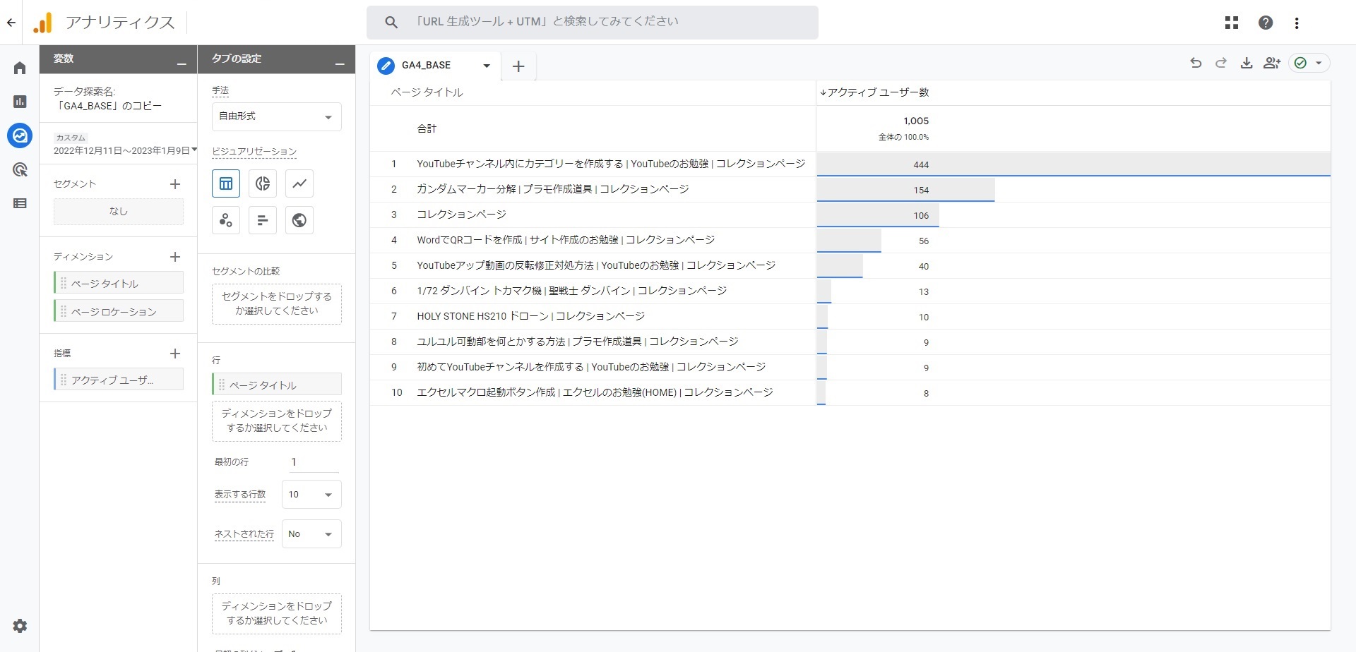The width and height of the screenshot is (1356, 652).
Task: Open the Reports bar-chart icon
Action: point(20,102)
